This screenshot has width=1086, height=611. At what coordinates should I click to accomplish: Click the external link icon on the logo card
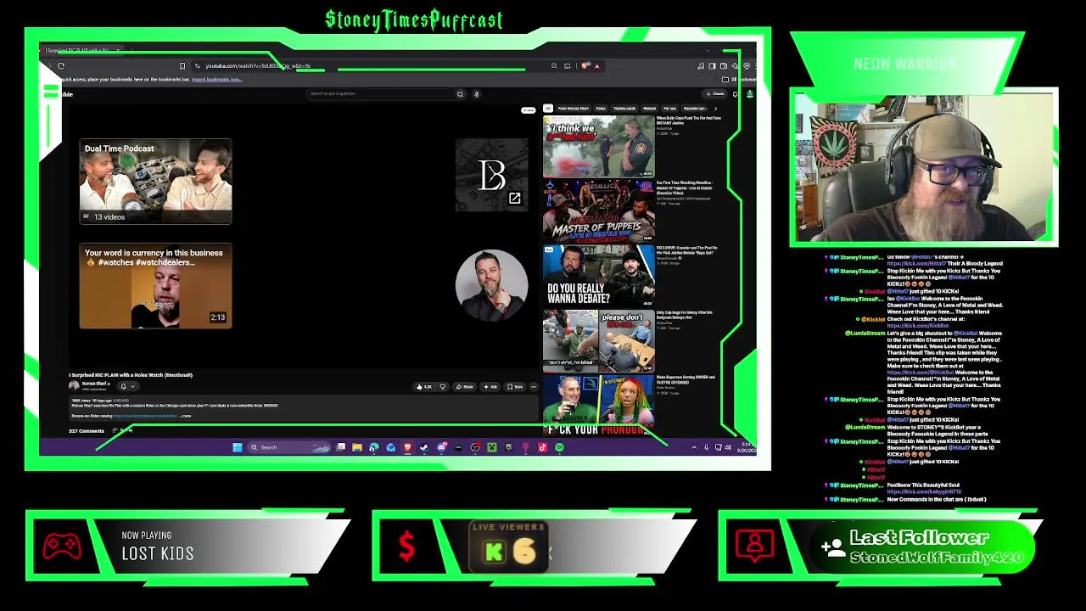pyautogui.click(x=514, y=199)
